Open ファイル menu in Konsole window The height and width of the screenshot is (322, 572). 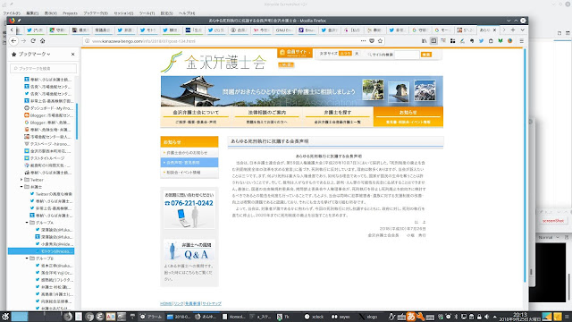tap(12, 13)
